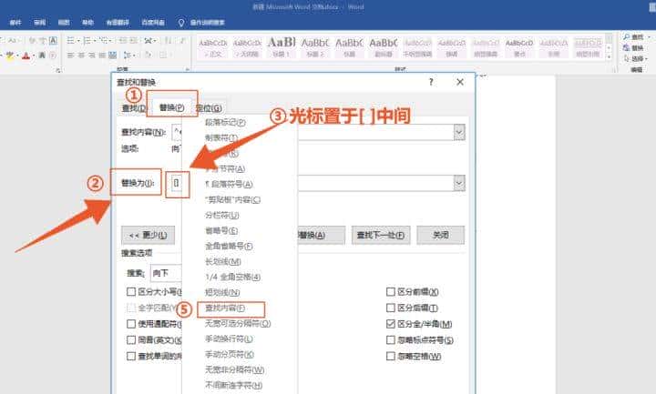This screenshot has height=394, width=656.
Task: Choose 查找内容(F) from special menu
Action: coord(225,308)
